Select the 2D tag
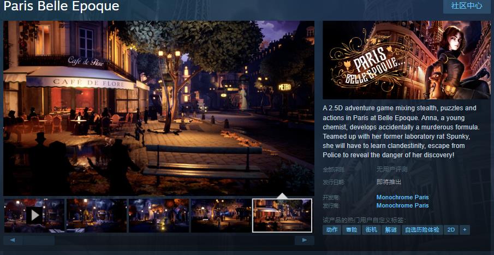494x255 pixels. 451,230
